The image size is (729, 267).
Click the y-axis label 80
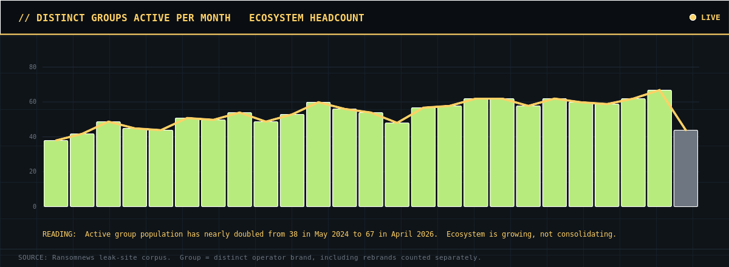33,67
